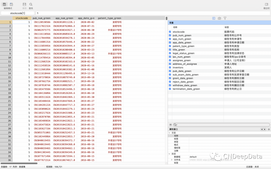Select the stockcode column header
Viewport: 271px width, 169px height.
22,18
